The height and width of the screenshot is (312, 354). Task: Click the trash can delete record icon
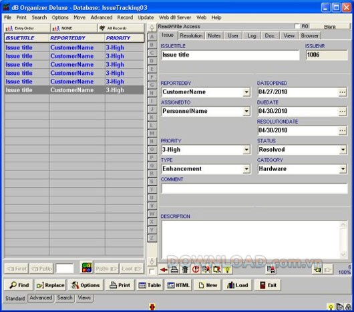pos(185,270)
